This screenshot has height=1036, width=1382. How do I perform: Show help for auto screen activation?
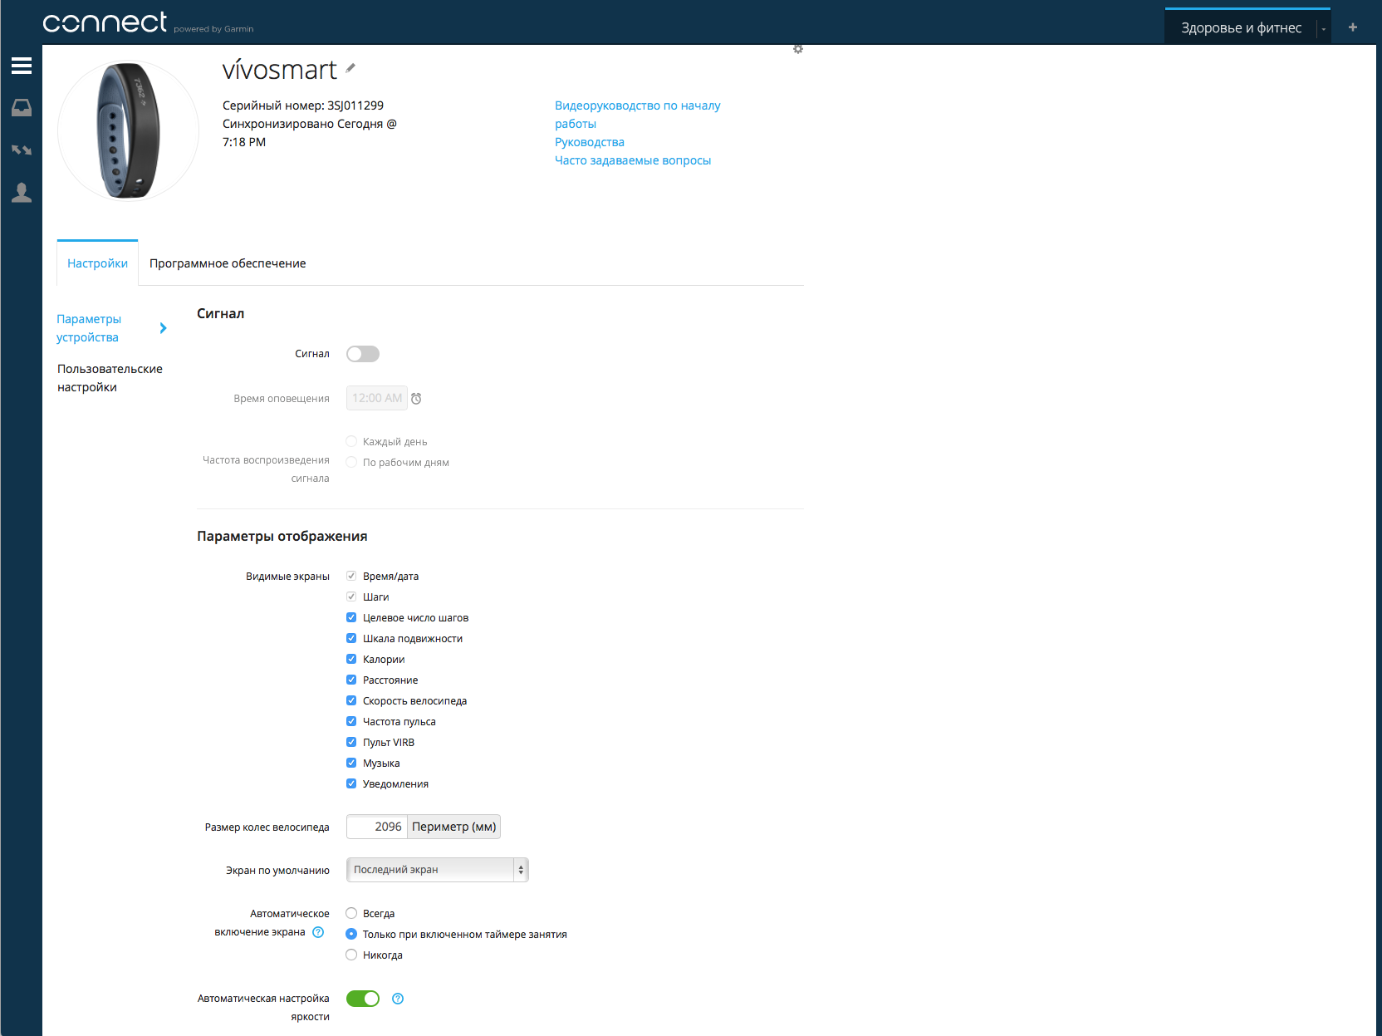pyautogui.click(x=318, y=932)
